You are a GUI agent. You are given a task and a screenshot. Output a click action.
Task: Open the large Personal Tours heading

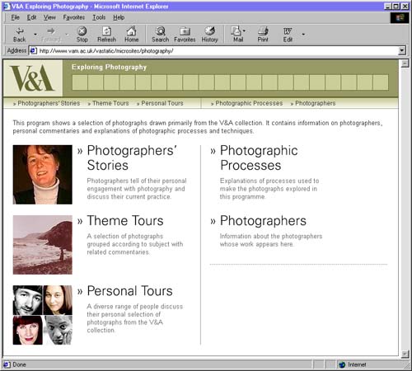pos(129,291)
